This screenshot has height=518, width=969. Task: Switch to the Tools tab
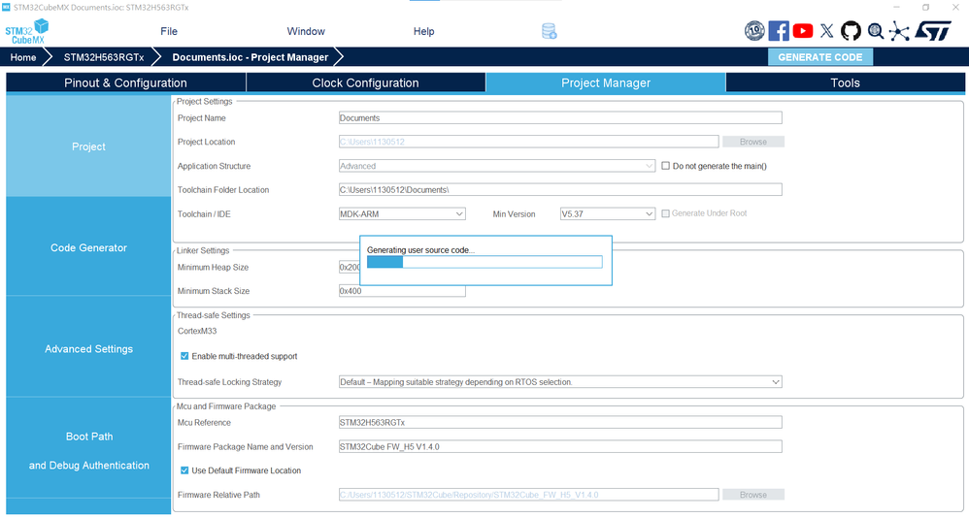(x=845, y=82)
